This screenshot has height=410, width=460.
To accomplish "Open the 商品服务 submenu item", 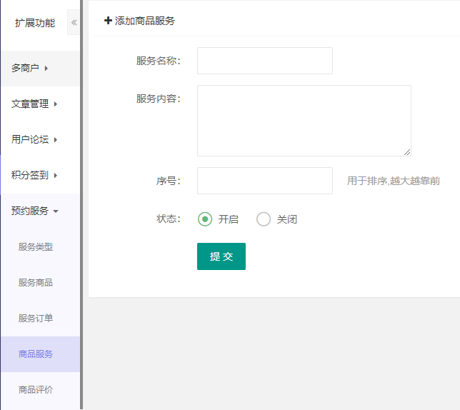I will (36, 354).
